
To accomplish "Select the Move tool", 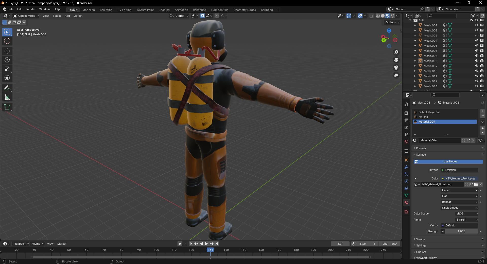I will tap(7, 51).
